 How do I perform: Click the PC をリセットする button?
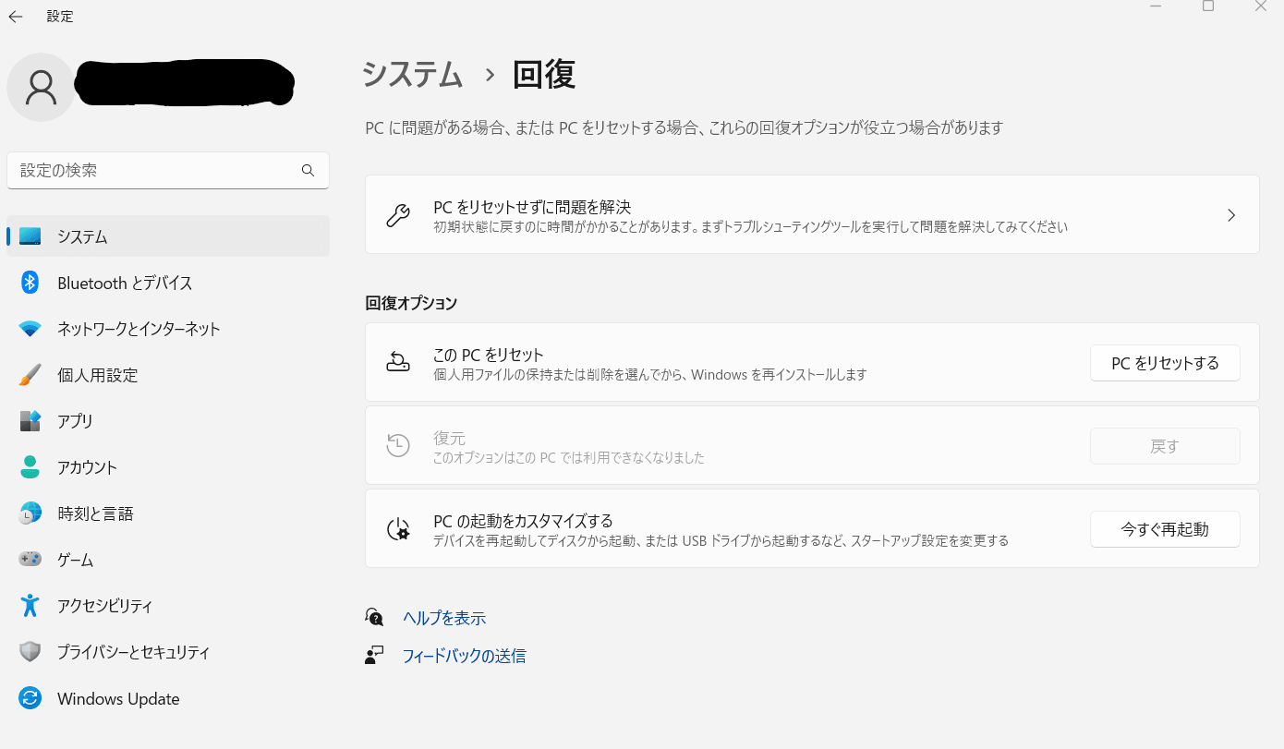(1165, 362)
